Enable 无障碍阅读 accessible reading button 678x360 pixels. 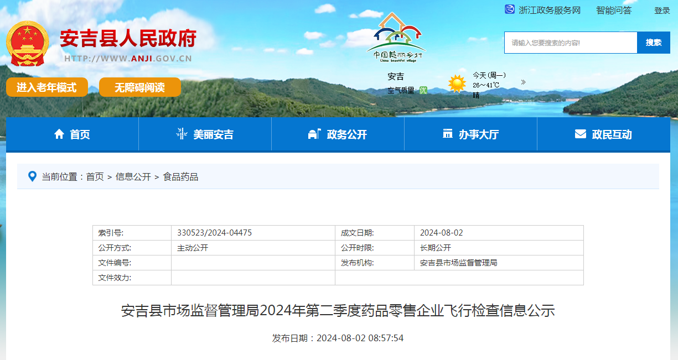point(140,87)
